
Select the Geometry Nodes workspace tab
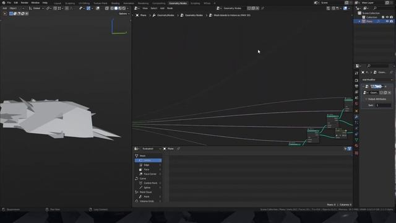point(178,3)
